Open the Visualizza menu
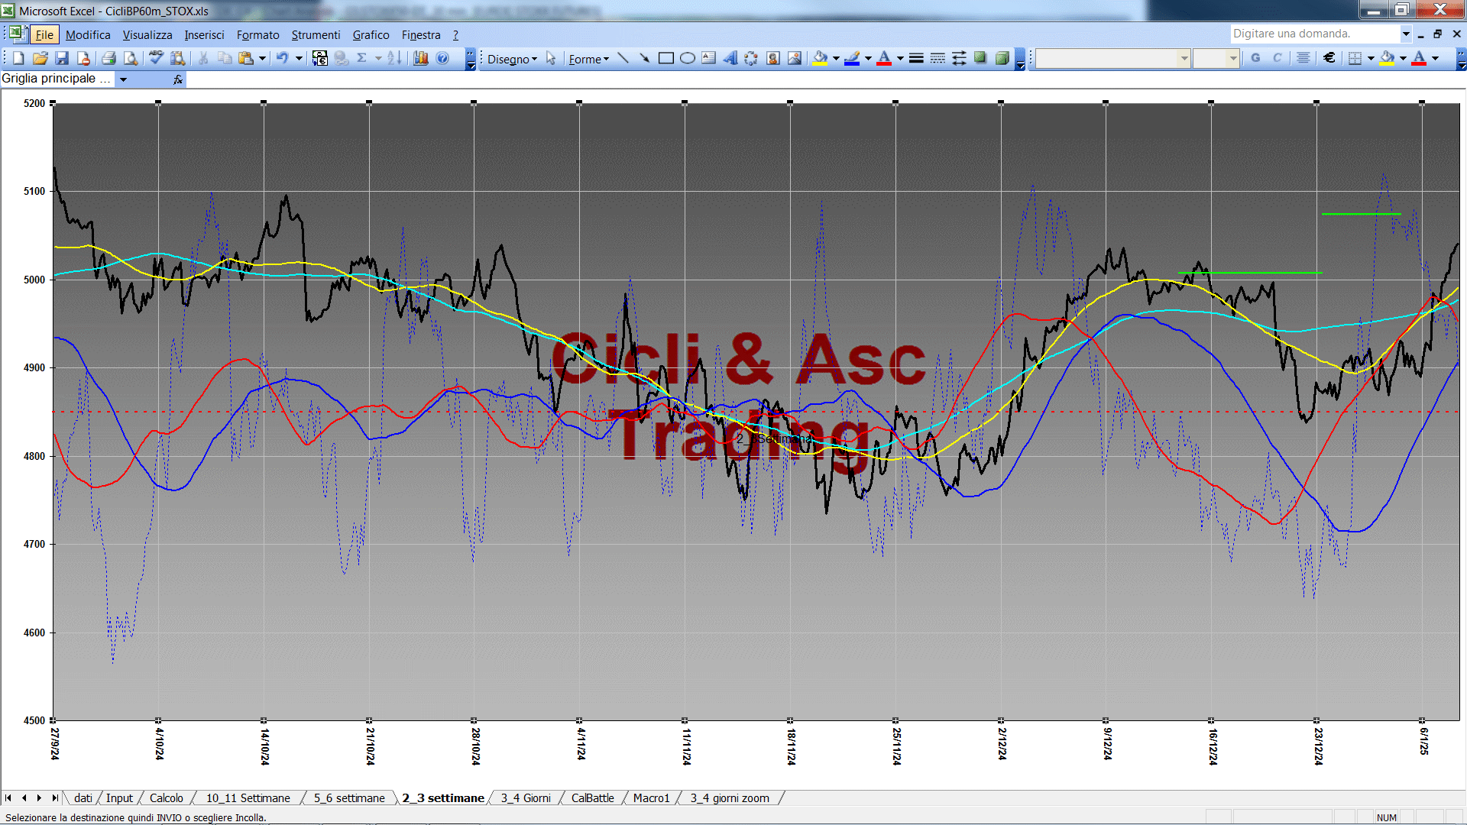This screenshot has width=1467, height=825. (x=147, y=34)
